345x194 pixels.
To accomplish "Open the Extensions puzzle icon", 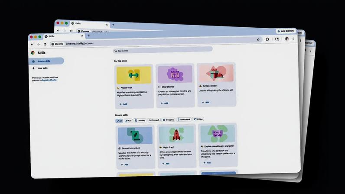I will point(267,39).
